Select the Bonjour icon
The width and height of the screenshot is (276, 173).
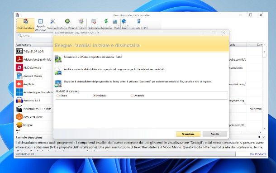(x=19, y=125)
